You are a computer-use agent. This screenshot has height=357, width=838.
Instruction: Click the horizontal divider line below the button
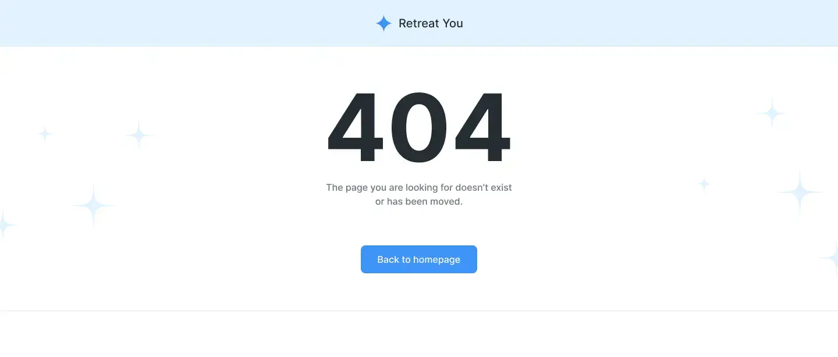click(x=419, y=310)
